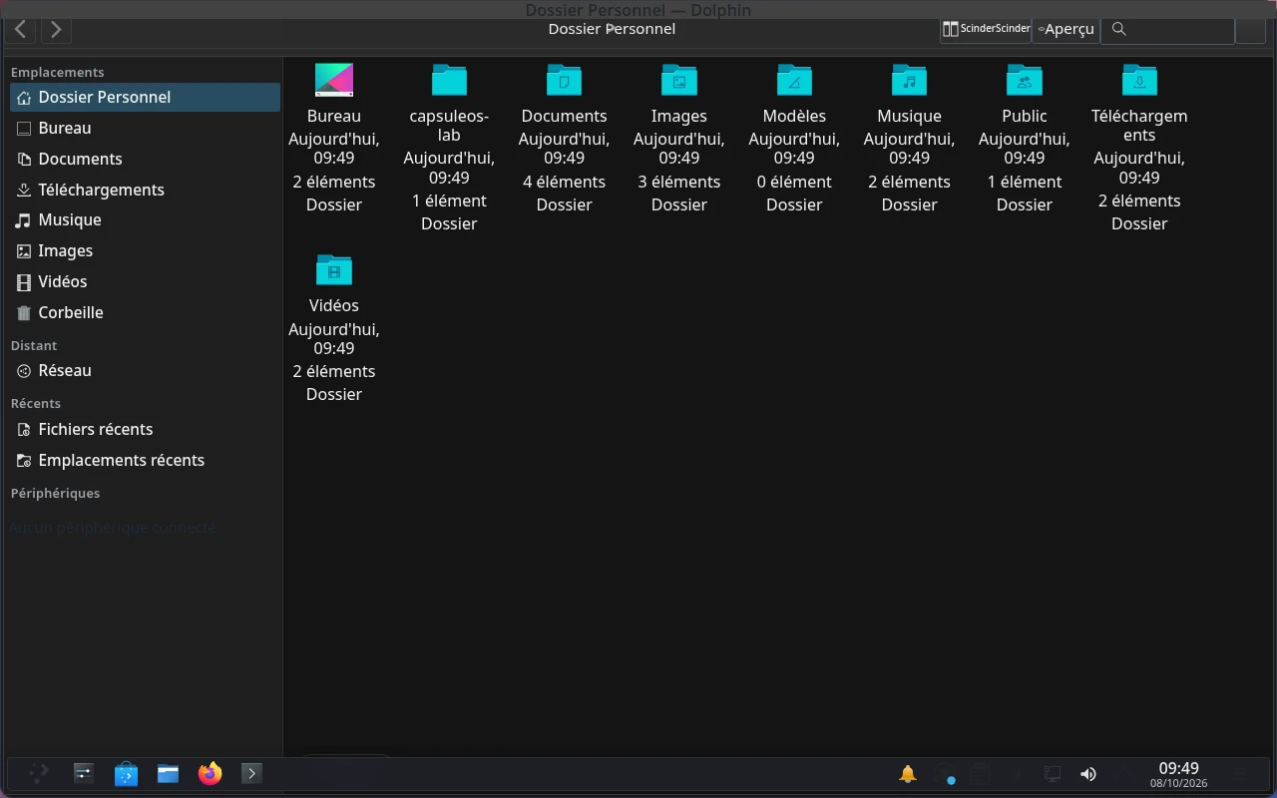
Task: Open Musique in the Emplacements sidebar
Action: (x=146, y=219)
